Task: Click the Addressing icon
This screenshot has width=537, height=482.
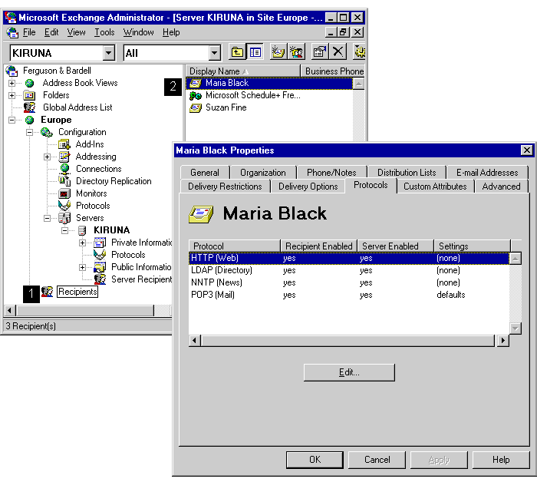Action: point(64,157)
